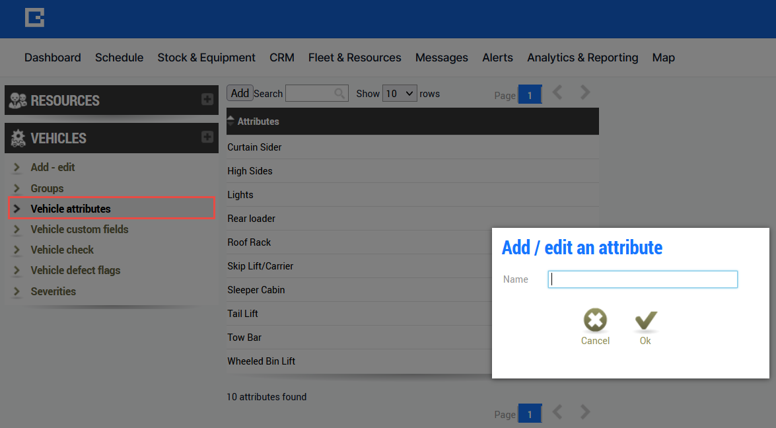Go to previous page using top arrow

click(x=557, y=92)
